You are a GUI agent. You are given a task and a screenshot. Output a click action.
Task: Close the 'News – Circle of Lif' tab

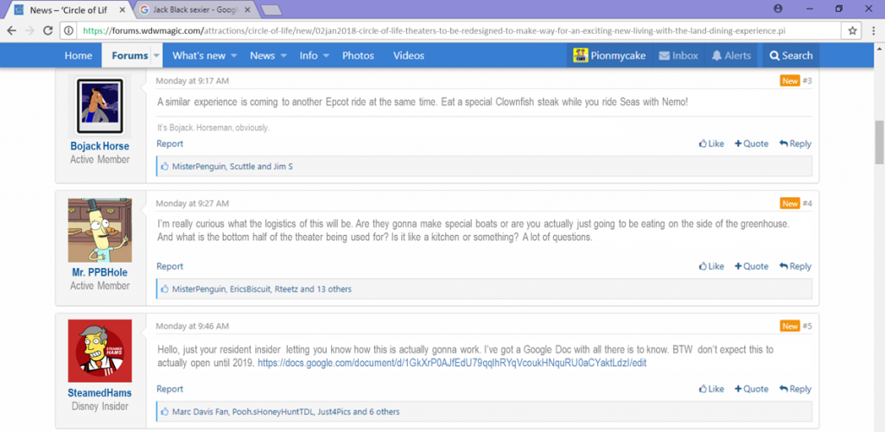(x=123, y=10)
